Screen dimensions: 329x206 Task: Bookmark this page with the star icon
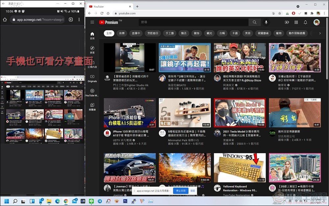tap(279, 13)
